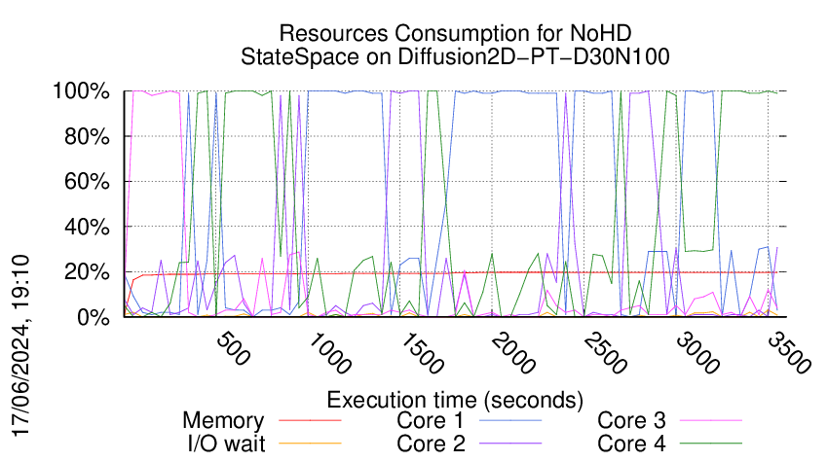Click the Core 3 legend label
This screenshot has height=462, width=828.
coord(631,420)
